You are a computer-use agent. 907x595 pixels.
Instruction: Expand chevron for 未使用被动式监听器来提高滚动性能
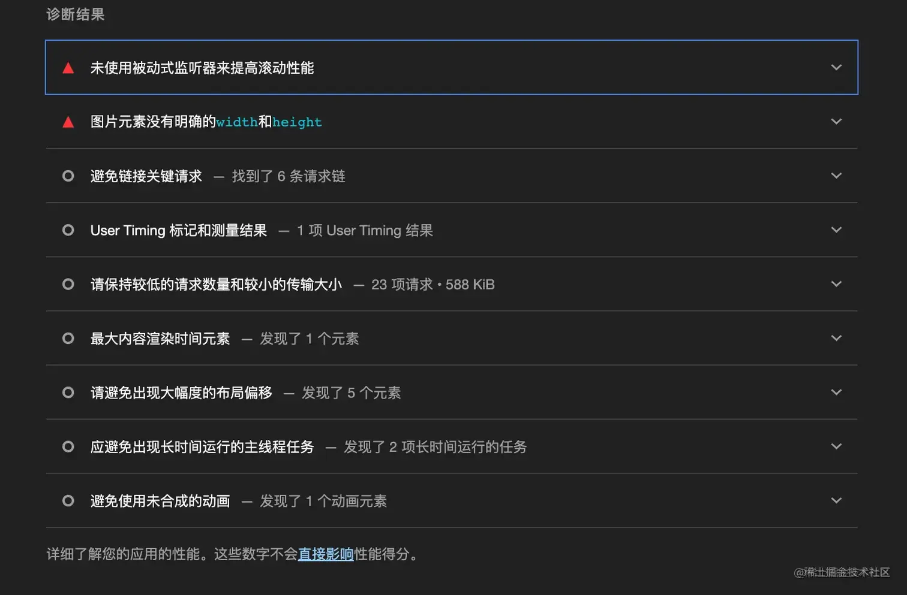click(x=836, y=67)
